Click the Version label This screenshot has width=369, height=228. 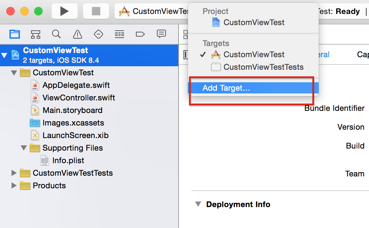(350, 127)
